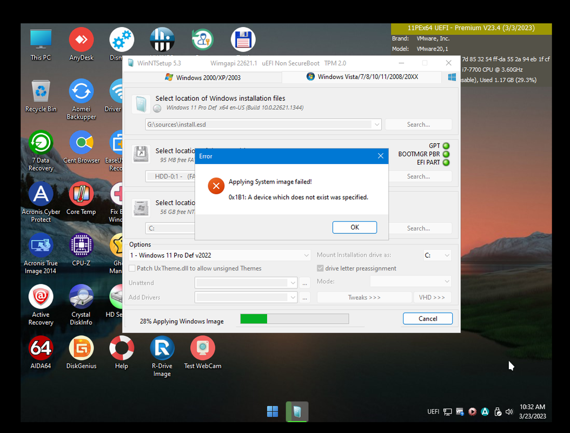Click the green Applying Windows Image progress bar

pyautogui.click(x=294, y=319)
